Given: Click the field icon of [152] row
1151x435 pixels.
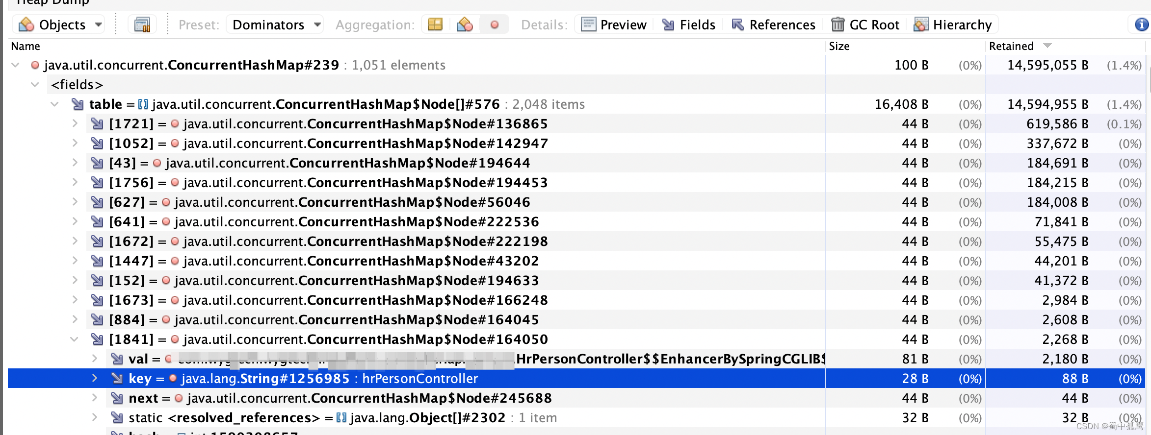Looking at the screenshot, I should coord(97,280).
